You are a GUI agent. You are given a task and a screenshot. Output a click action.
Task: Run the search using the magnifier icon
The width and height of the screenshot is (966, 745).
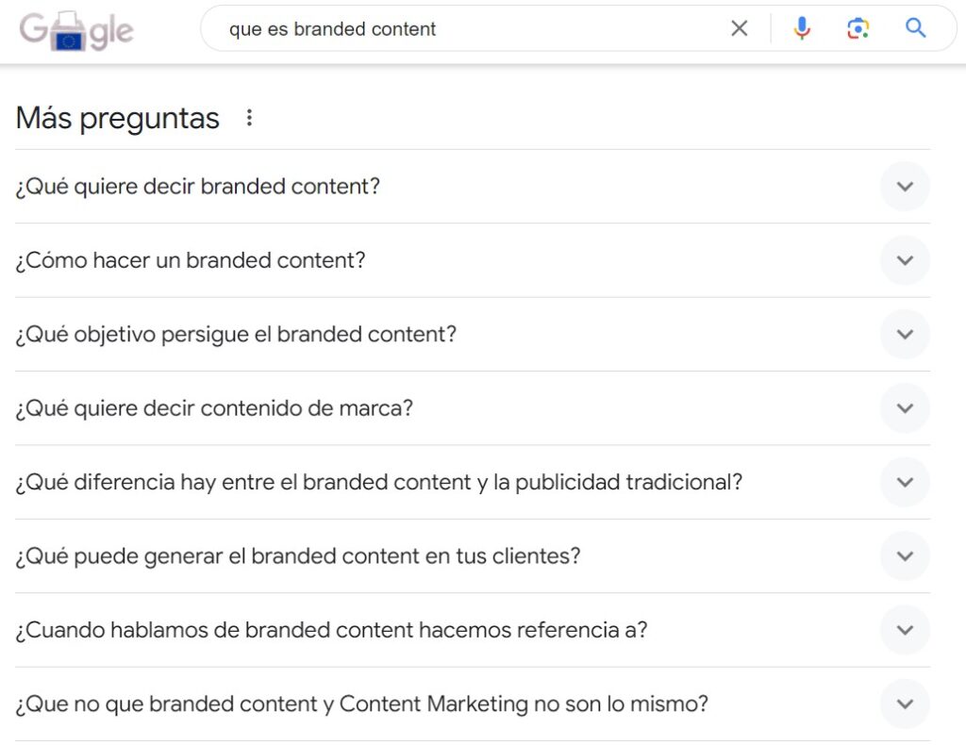coord(914,28)
